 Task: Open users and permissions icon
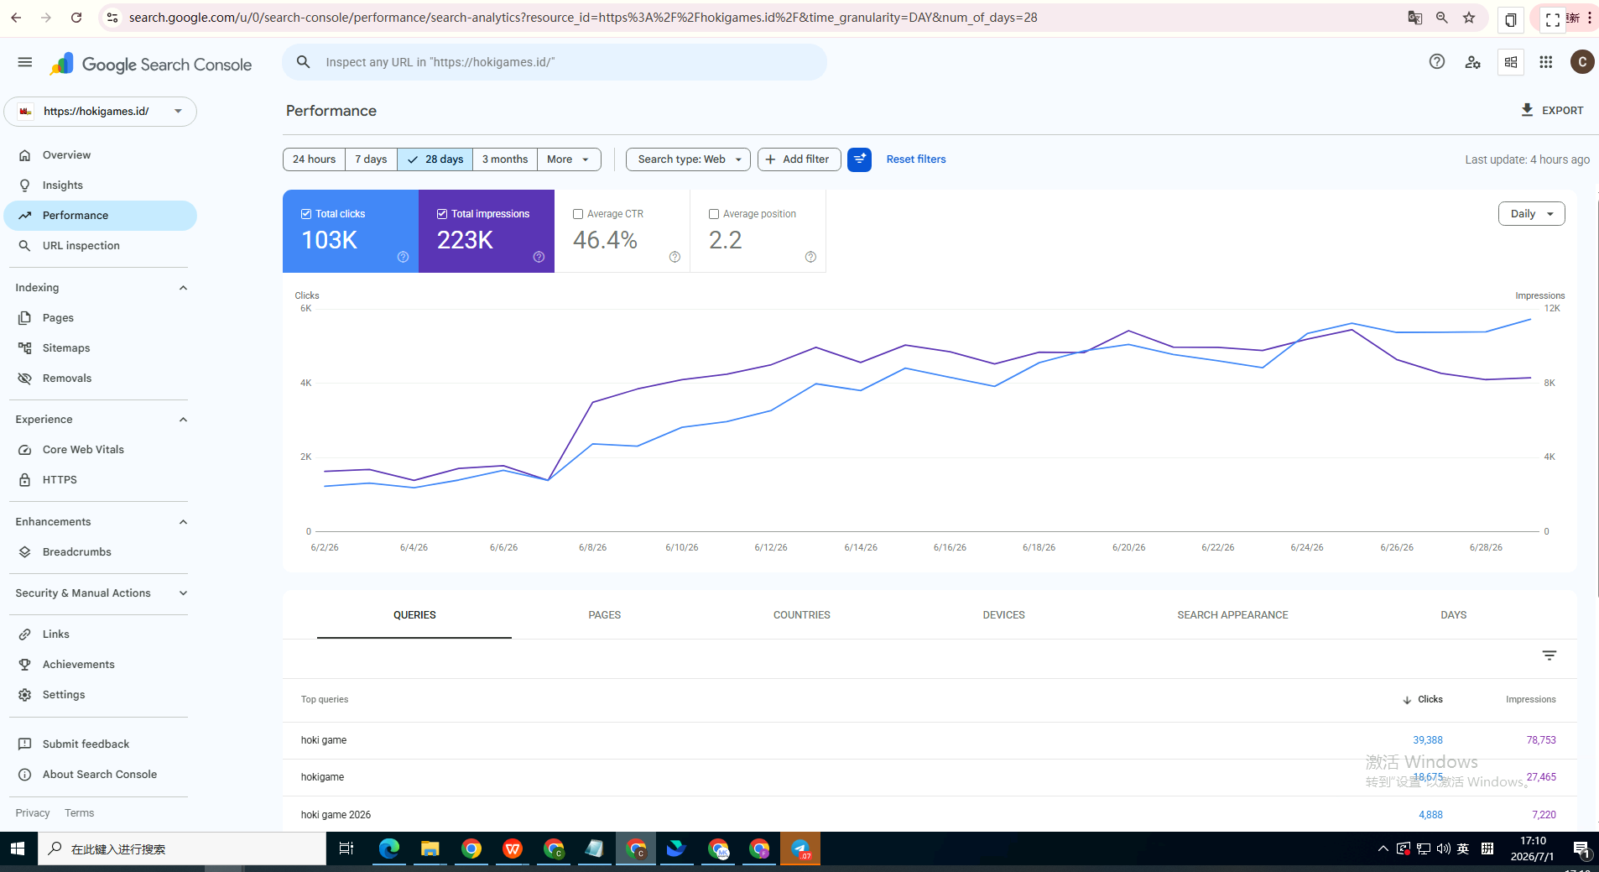tap(1473, 62)
